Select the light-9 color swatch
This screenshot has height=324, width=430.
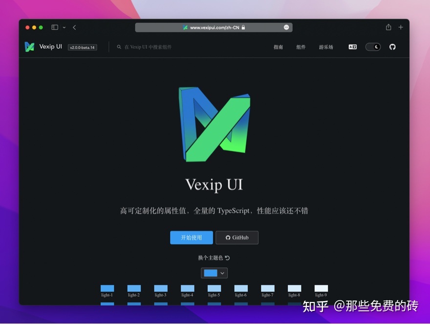pyautogui.click(x=321, y=288)
